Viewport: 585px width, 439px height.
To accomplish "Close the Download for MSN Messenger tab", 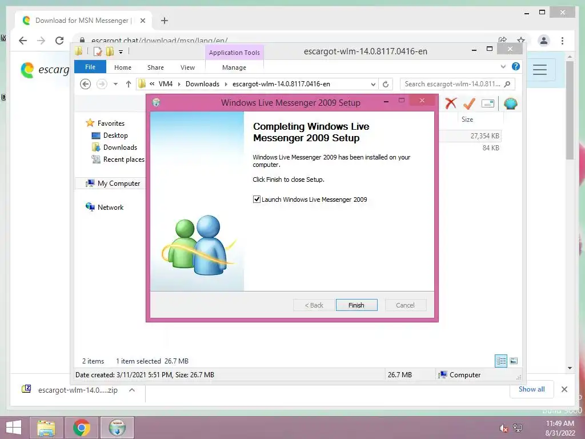I will (x=142, y=21).
